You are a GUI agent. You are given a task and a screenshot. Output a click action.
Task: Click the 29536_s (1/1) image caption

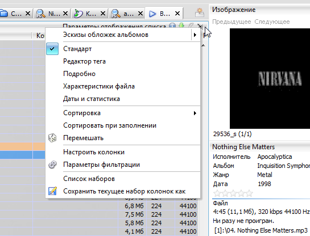coord(232,134)
